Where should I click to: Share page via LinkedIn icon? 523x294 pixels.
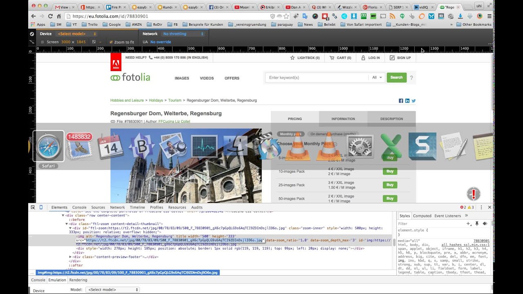pos(407,101)
